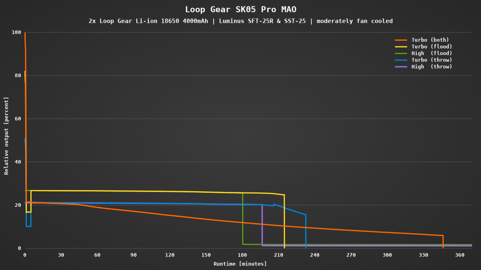
Task: Click the 180 minutes tick label
Action: click(243, 255)
